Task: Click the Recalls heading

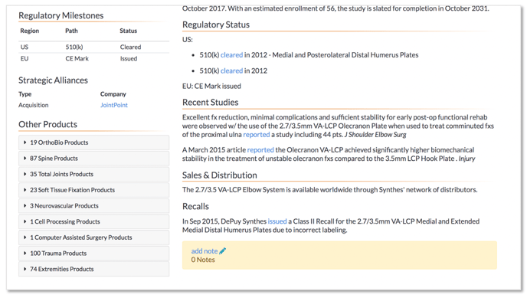Action: (195, 206)
